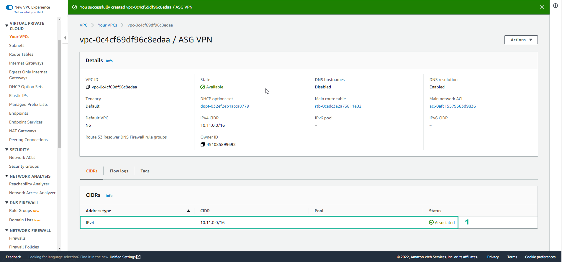Open Subnets in the sidebar
Image resolution: width=562 pixels, height=262 pixels.
click(17, 45)
